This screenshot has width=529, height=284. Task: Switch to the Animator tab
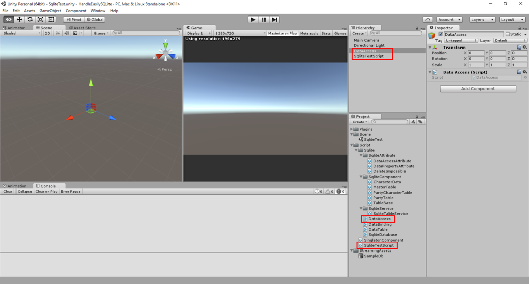[14, 28]
